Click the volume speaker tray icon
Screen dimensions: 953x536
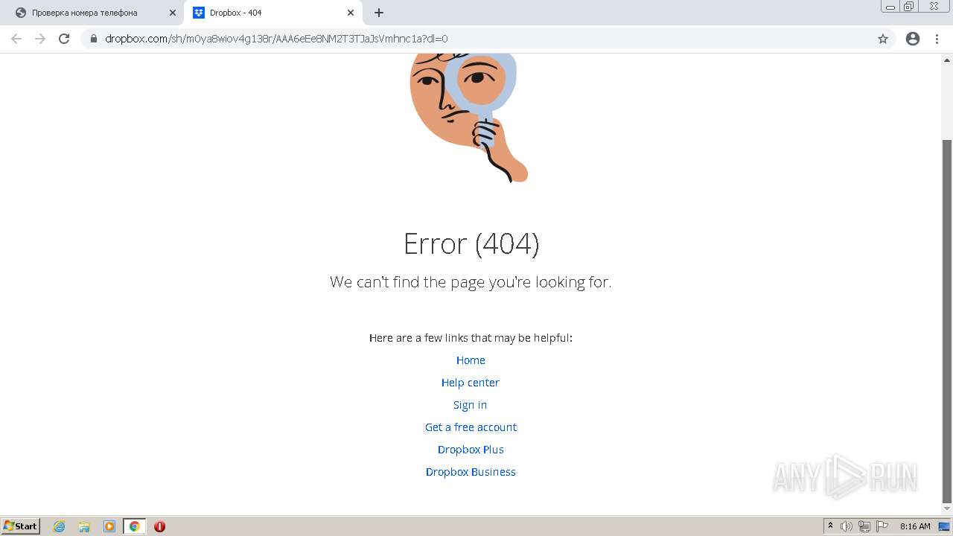tap(847, 526)
